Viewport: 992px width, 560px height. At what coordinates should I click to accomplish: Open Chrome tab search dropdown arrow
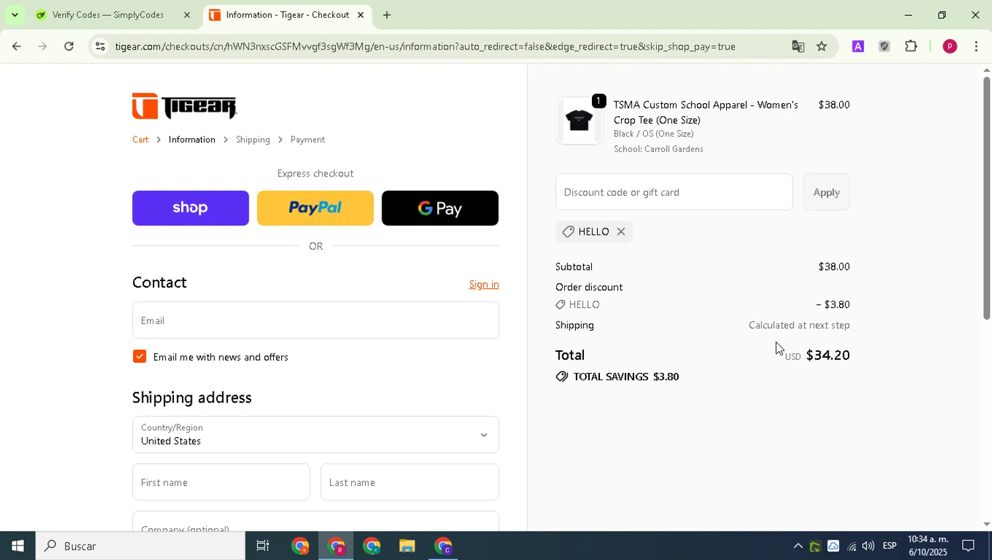coord(15,15)
